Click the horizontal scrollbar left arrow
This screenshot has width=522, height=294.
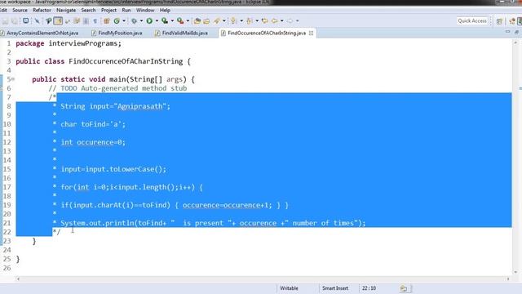(x=18, y=279)
